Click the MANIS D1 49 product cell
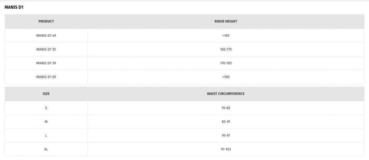This screenshot has height=160, width=369. [46, 36]
